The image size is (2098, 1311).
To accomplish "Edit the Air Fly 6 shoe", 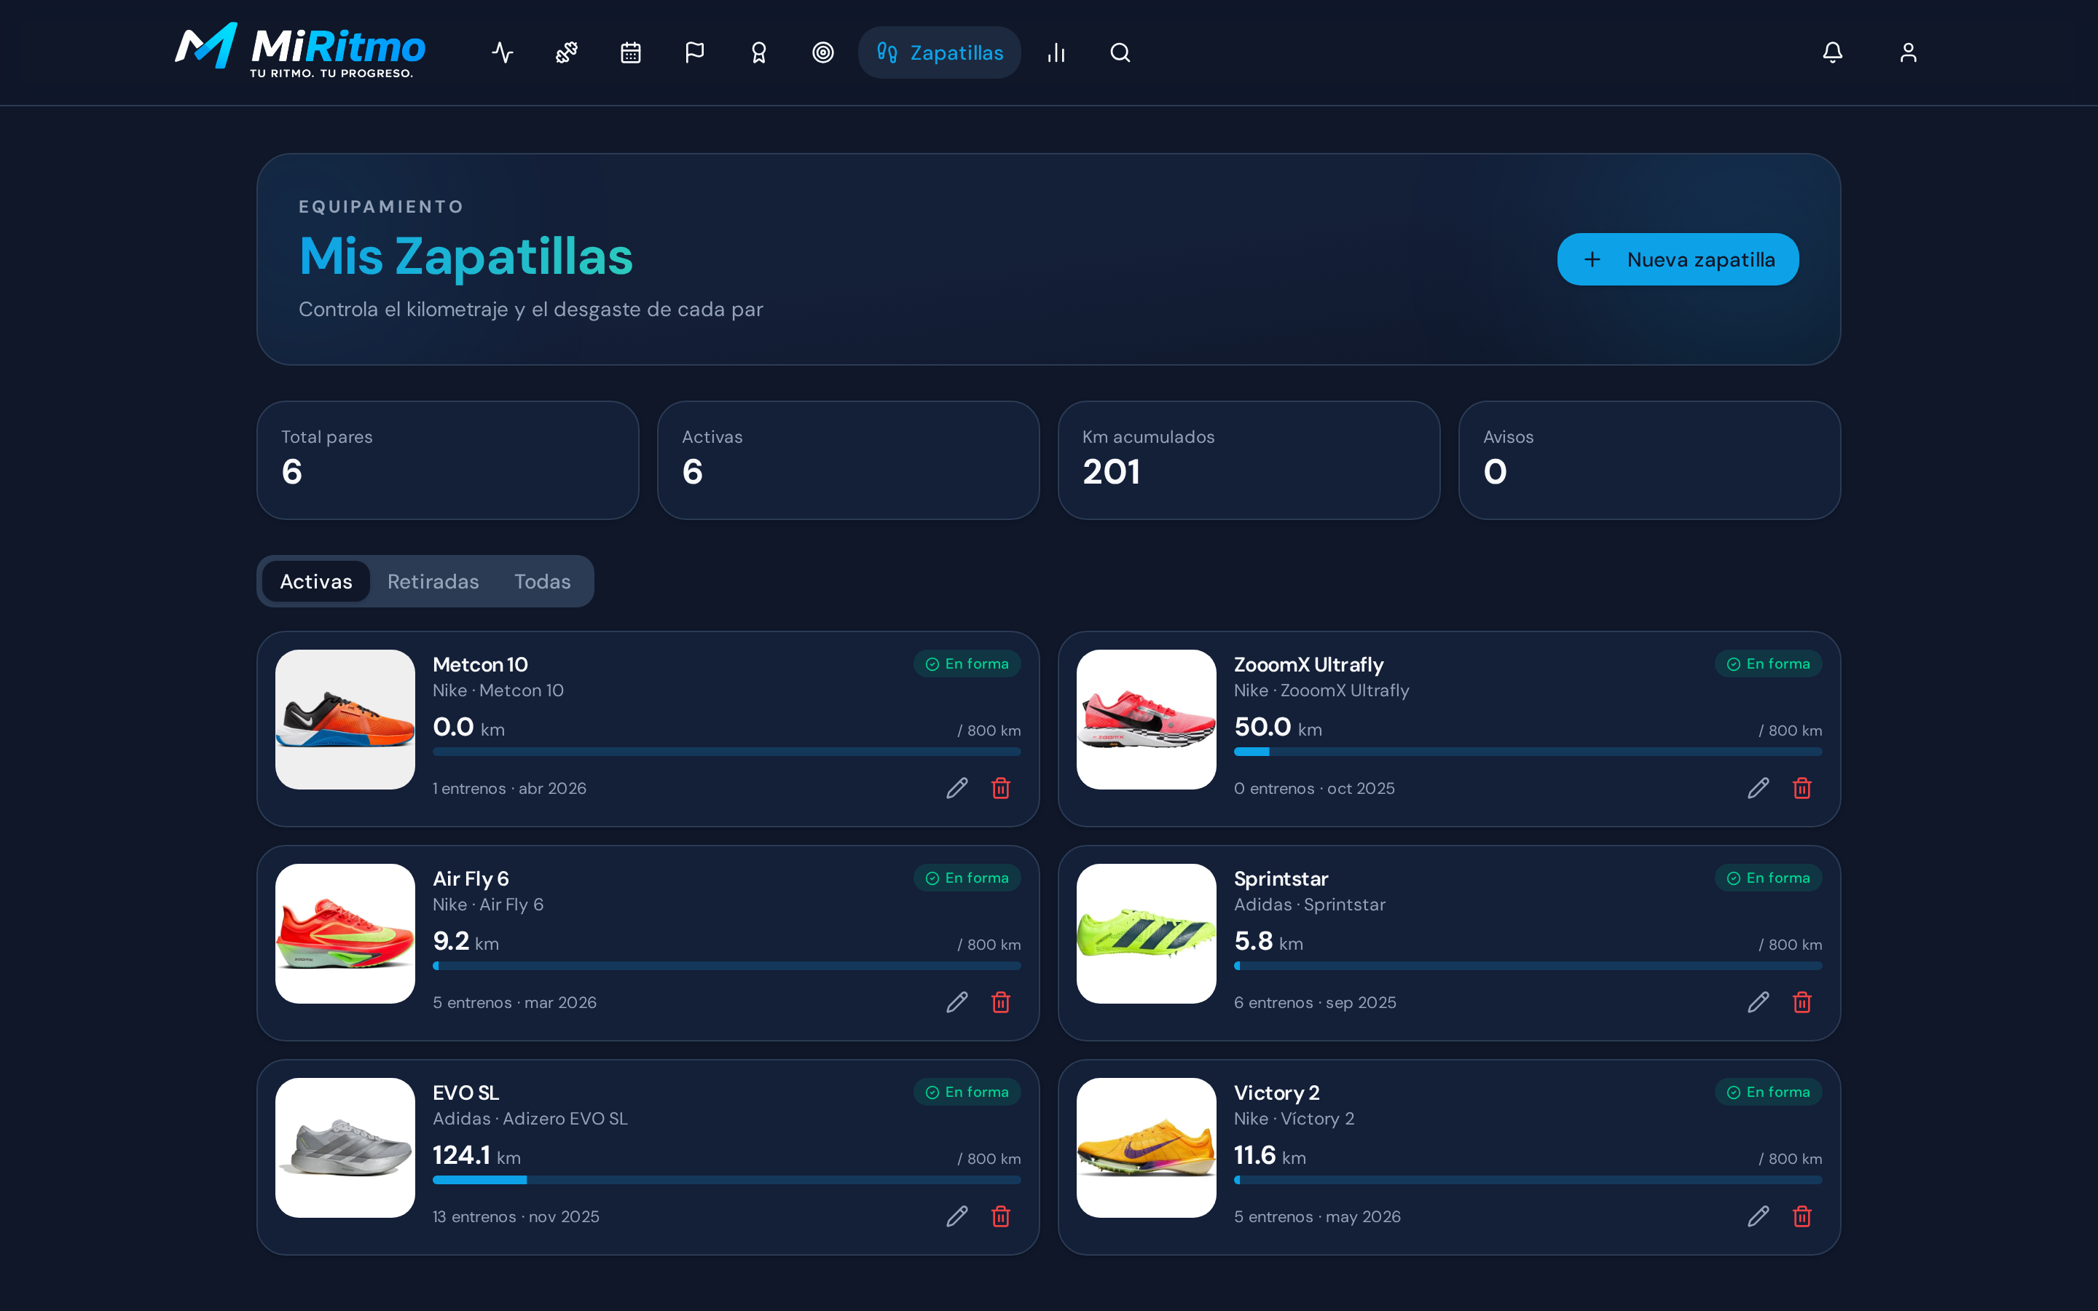I will pos(957,1002).
